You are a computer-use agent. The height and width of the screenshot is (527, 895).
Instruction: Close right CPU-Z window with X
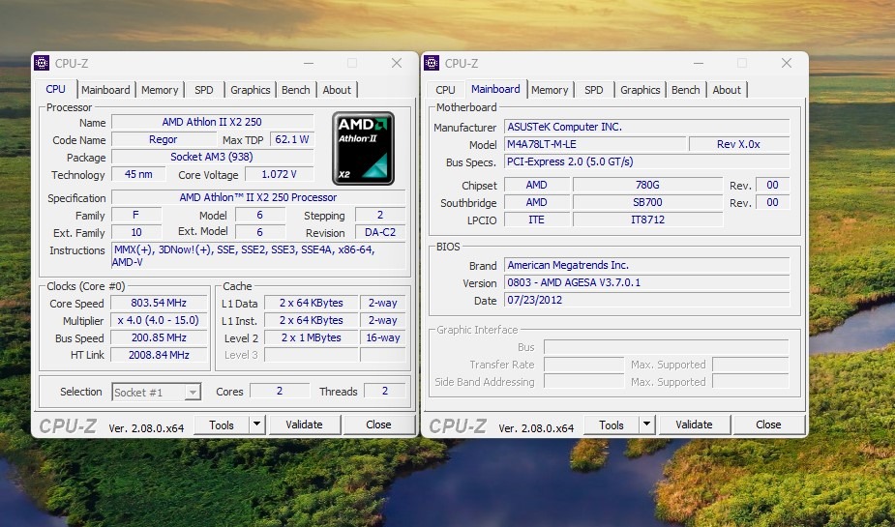[787, 63]
